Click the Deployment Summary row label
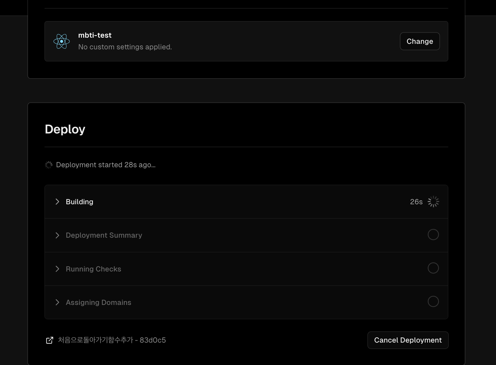This screenshot has width=496, height=365. click(x=104, y=235)
